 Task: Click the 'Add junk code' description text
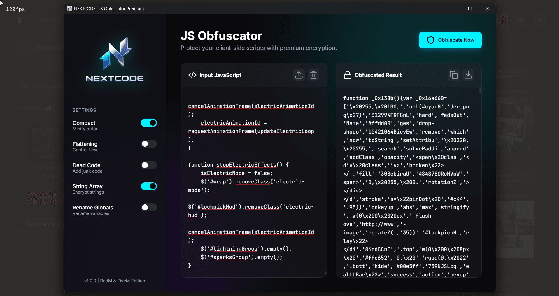pos(87,171)
